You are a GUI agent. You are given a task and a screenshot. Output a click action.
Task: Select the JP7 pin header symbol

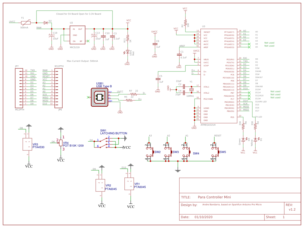click(19, 88)
